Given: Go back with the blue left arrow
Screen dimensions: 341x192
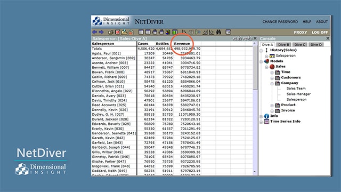Looking at the screenshot, I should point(95,32).
